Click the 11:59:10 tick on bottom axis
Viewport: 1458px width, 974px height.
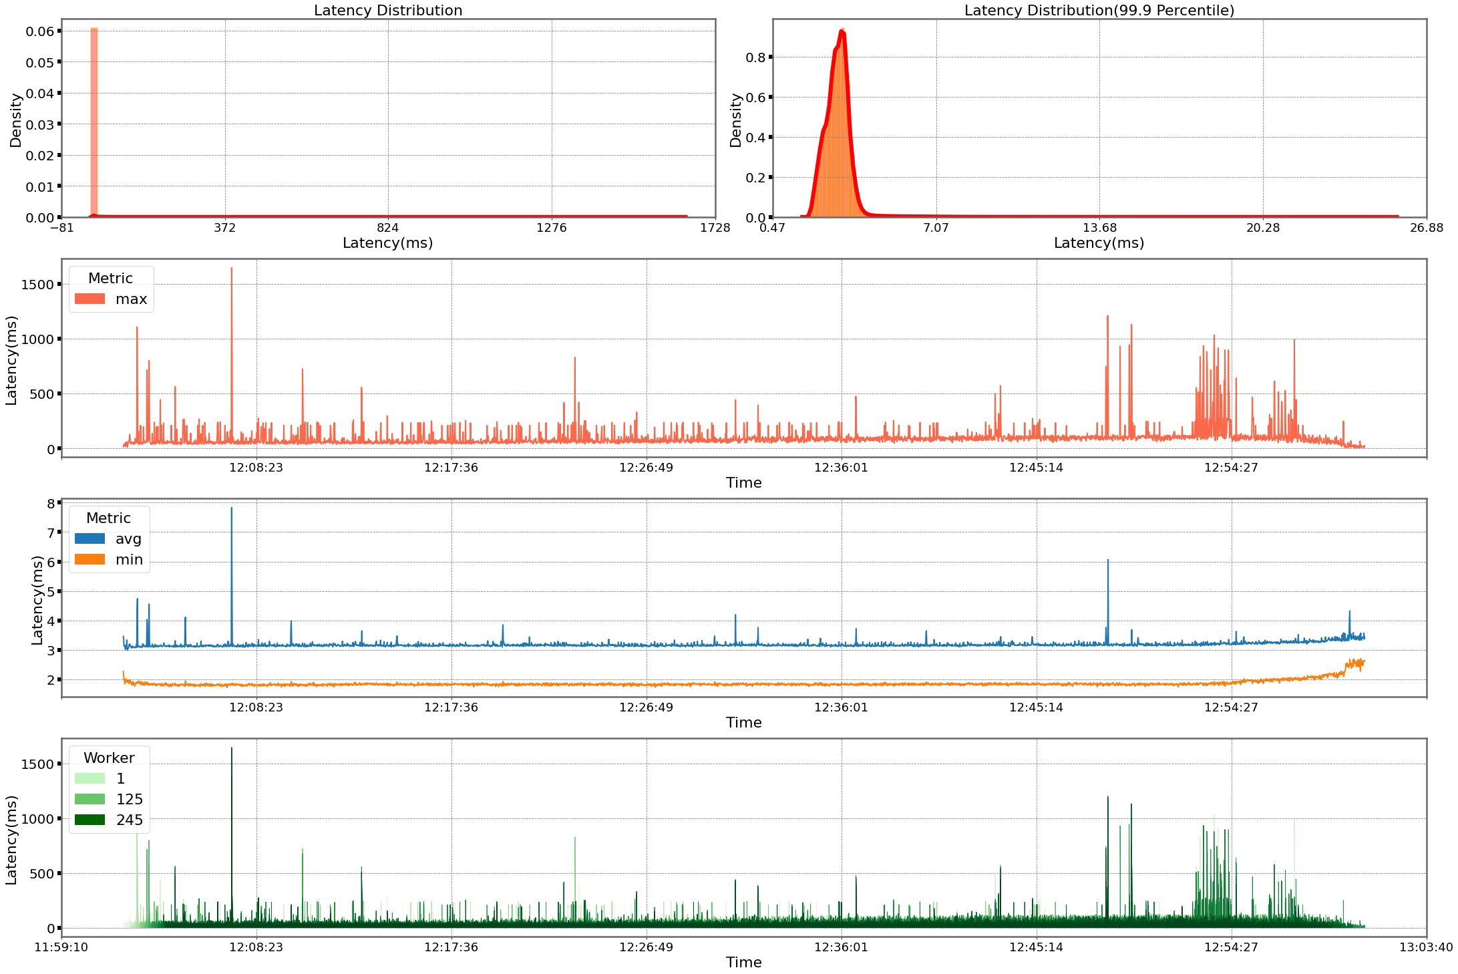tap(61, 947)
